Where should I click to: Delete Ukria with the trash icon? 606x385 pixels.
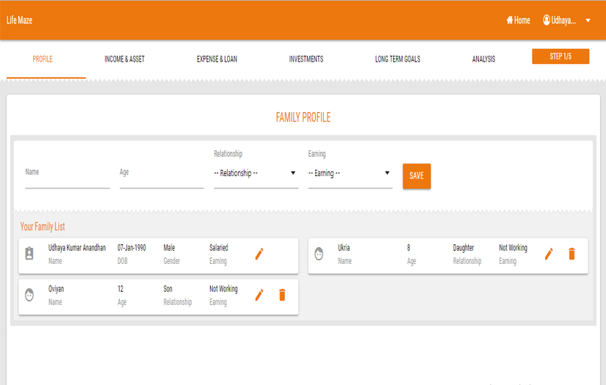572,254
